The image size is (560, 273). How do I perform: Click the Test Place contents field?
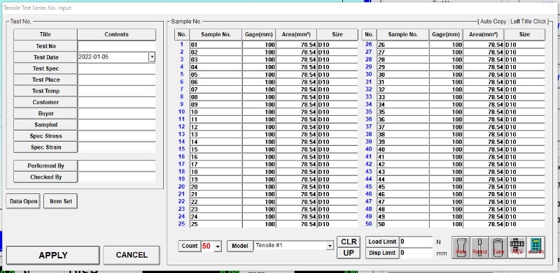click(x=116, y=80)
